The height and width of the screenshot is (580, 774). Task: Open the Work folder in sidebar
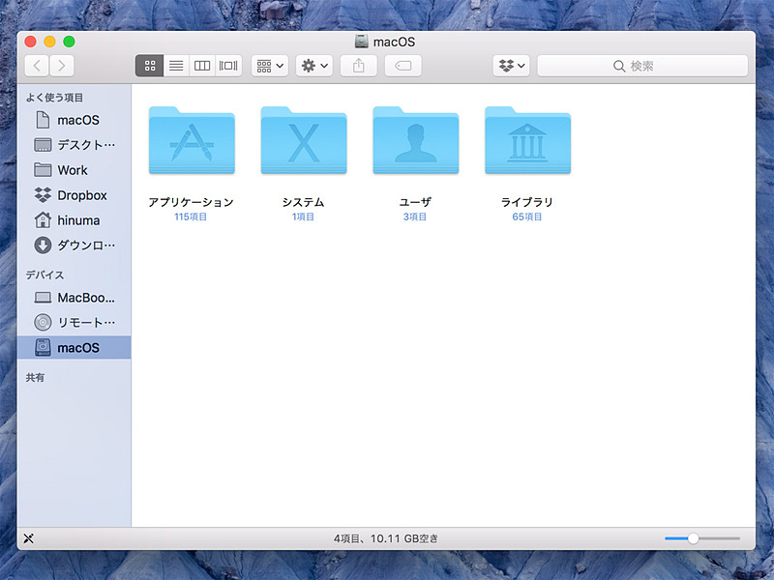point(74,170)
